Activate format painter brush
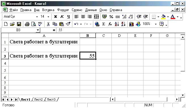The width and height of the screenshot is (186, 108). click(68, 24)
